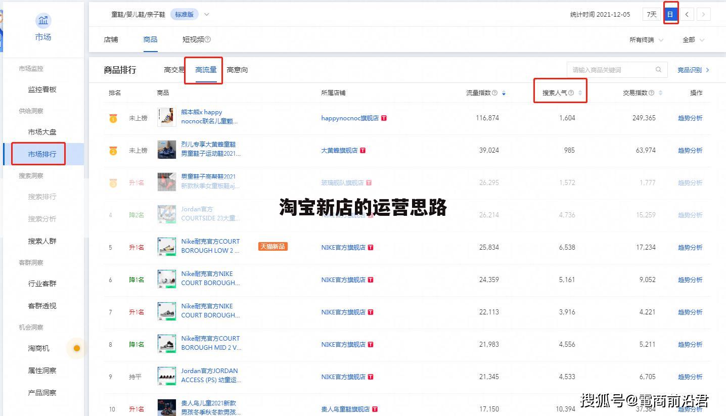This screenshot has width=726, height=416.
Task: Click search magnifier icon in product keyword box
Action: pos(658,70)
